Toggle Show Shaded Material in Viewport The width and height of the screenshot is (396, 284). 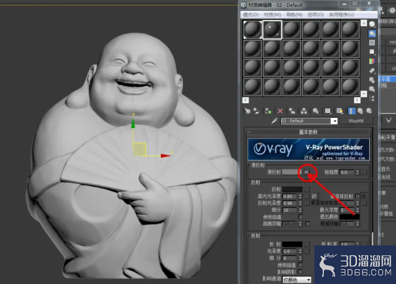[x=339, y=111]
